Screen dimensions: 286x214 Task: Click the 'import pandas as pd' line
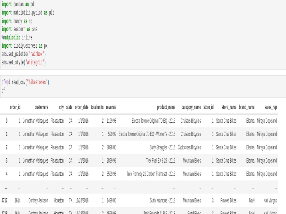[x=18, y=4]
